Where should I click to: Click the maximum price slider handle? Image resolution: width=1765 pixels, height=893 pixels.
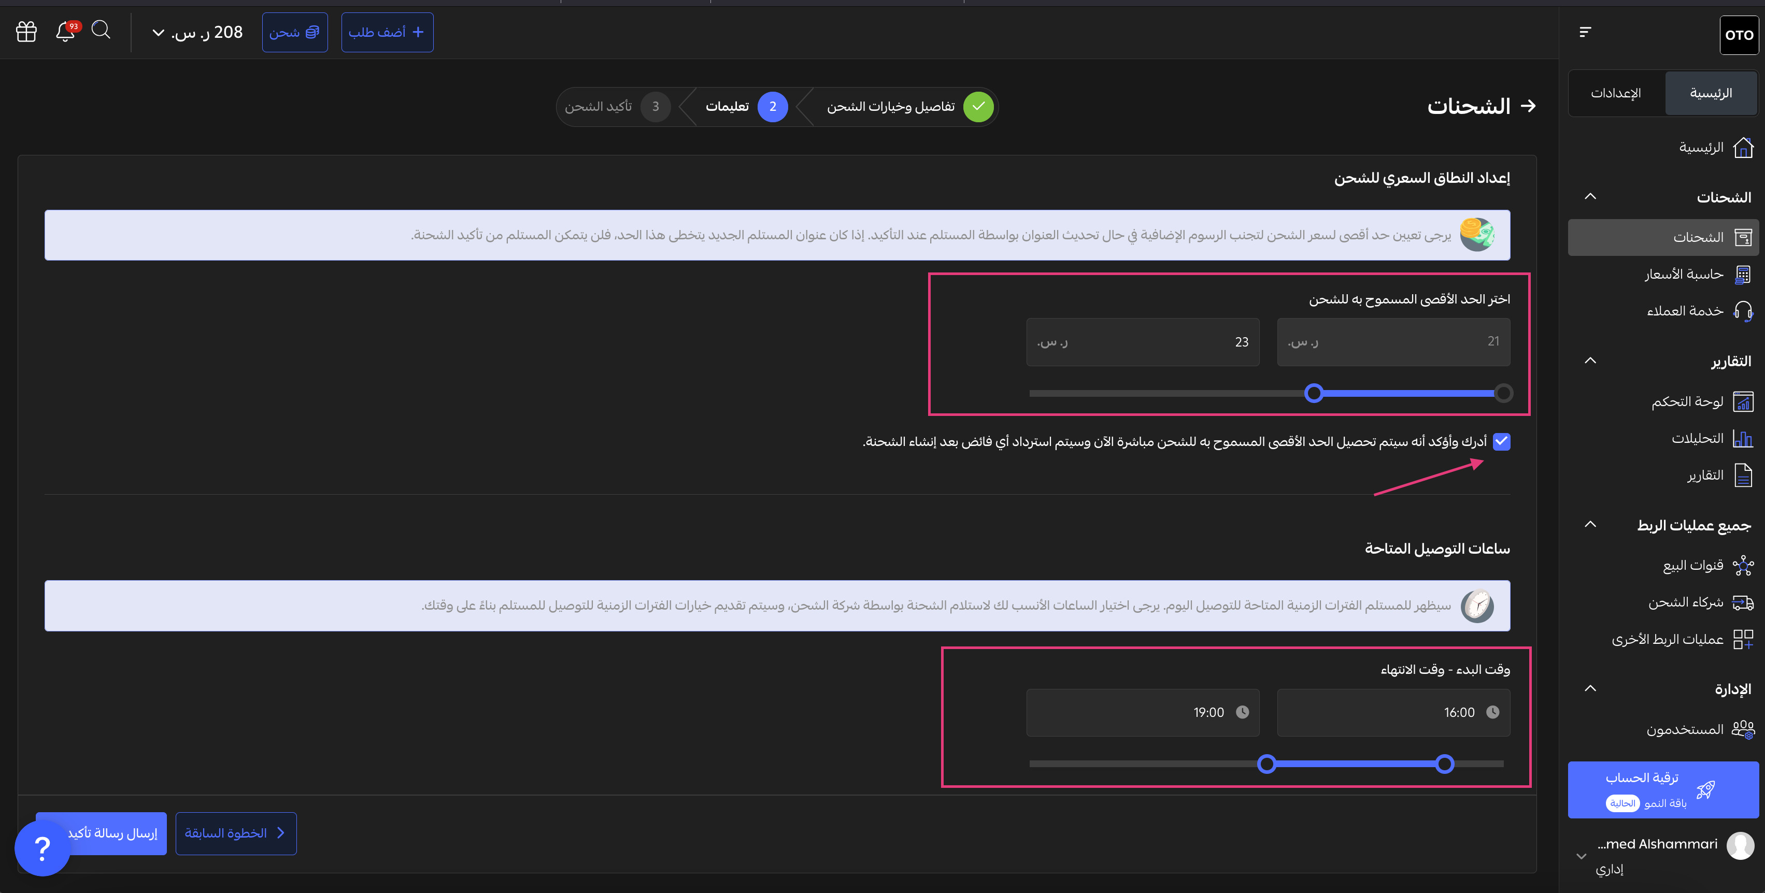coord(1314,393)
